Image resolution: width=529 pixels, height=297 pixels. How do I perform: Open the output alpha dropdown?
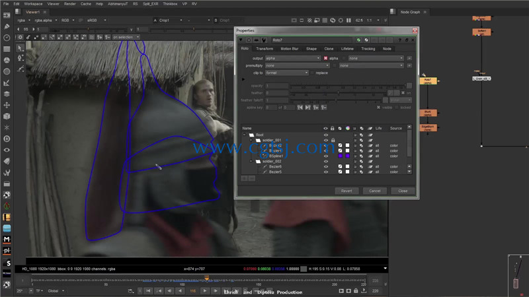click(293, 58)
